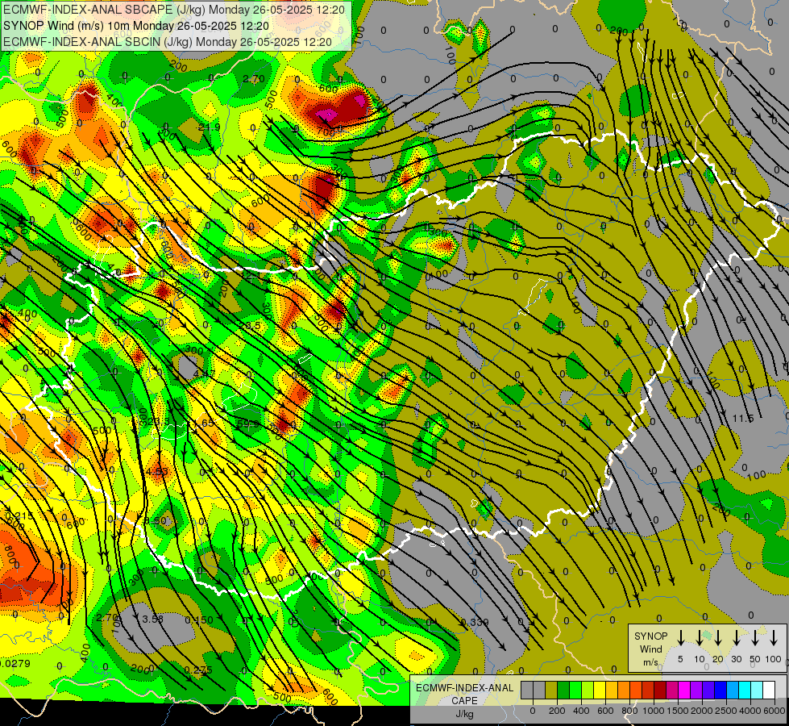Click the 21.9 value on the map
Image resolution: width=789 pixels, height=726 pixels.
point(209,127)
